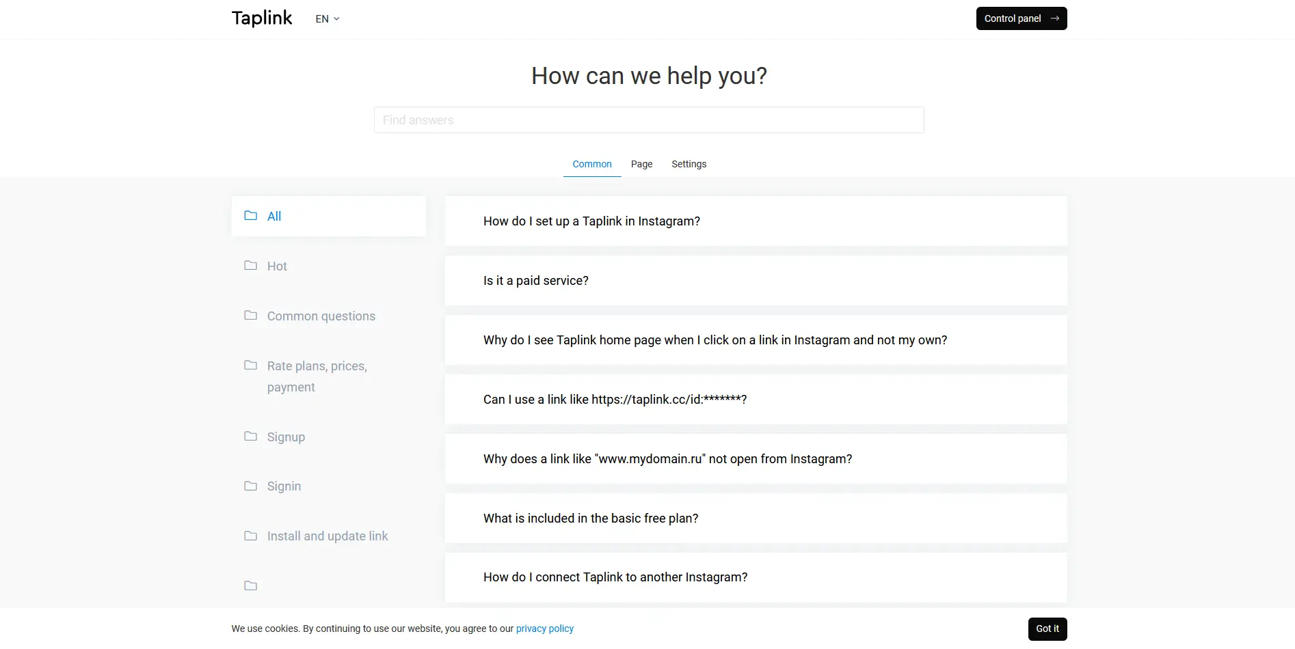Switch to the Settings tab
The image size is (1295, 649).
click(689, 164)
